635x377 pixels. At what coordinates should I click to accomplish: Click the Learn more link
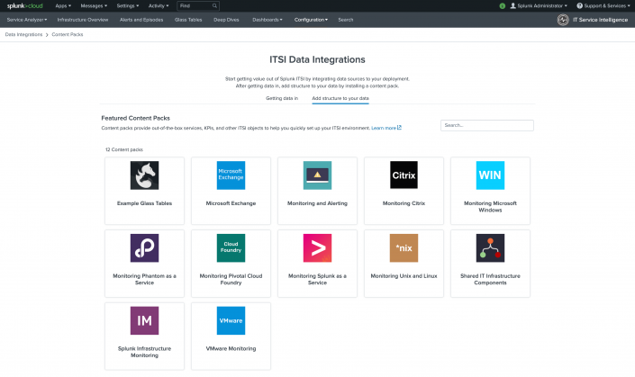384,128
